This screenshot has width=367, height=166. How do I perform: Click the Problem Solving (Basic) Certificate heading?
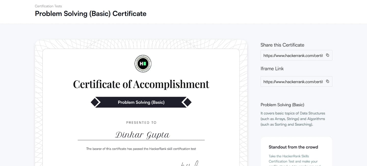pos(90,14)
